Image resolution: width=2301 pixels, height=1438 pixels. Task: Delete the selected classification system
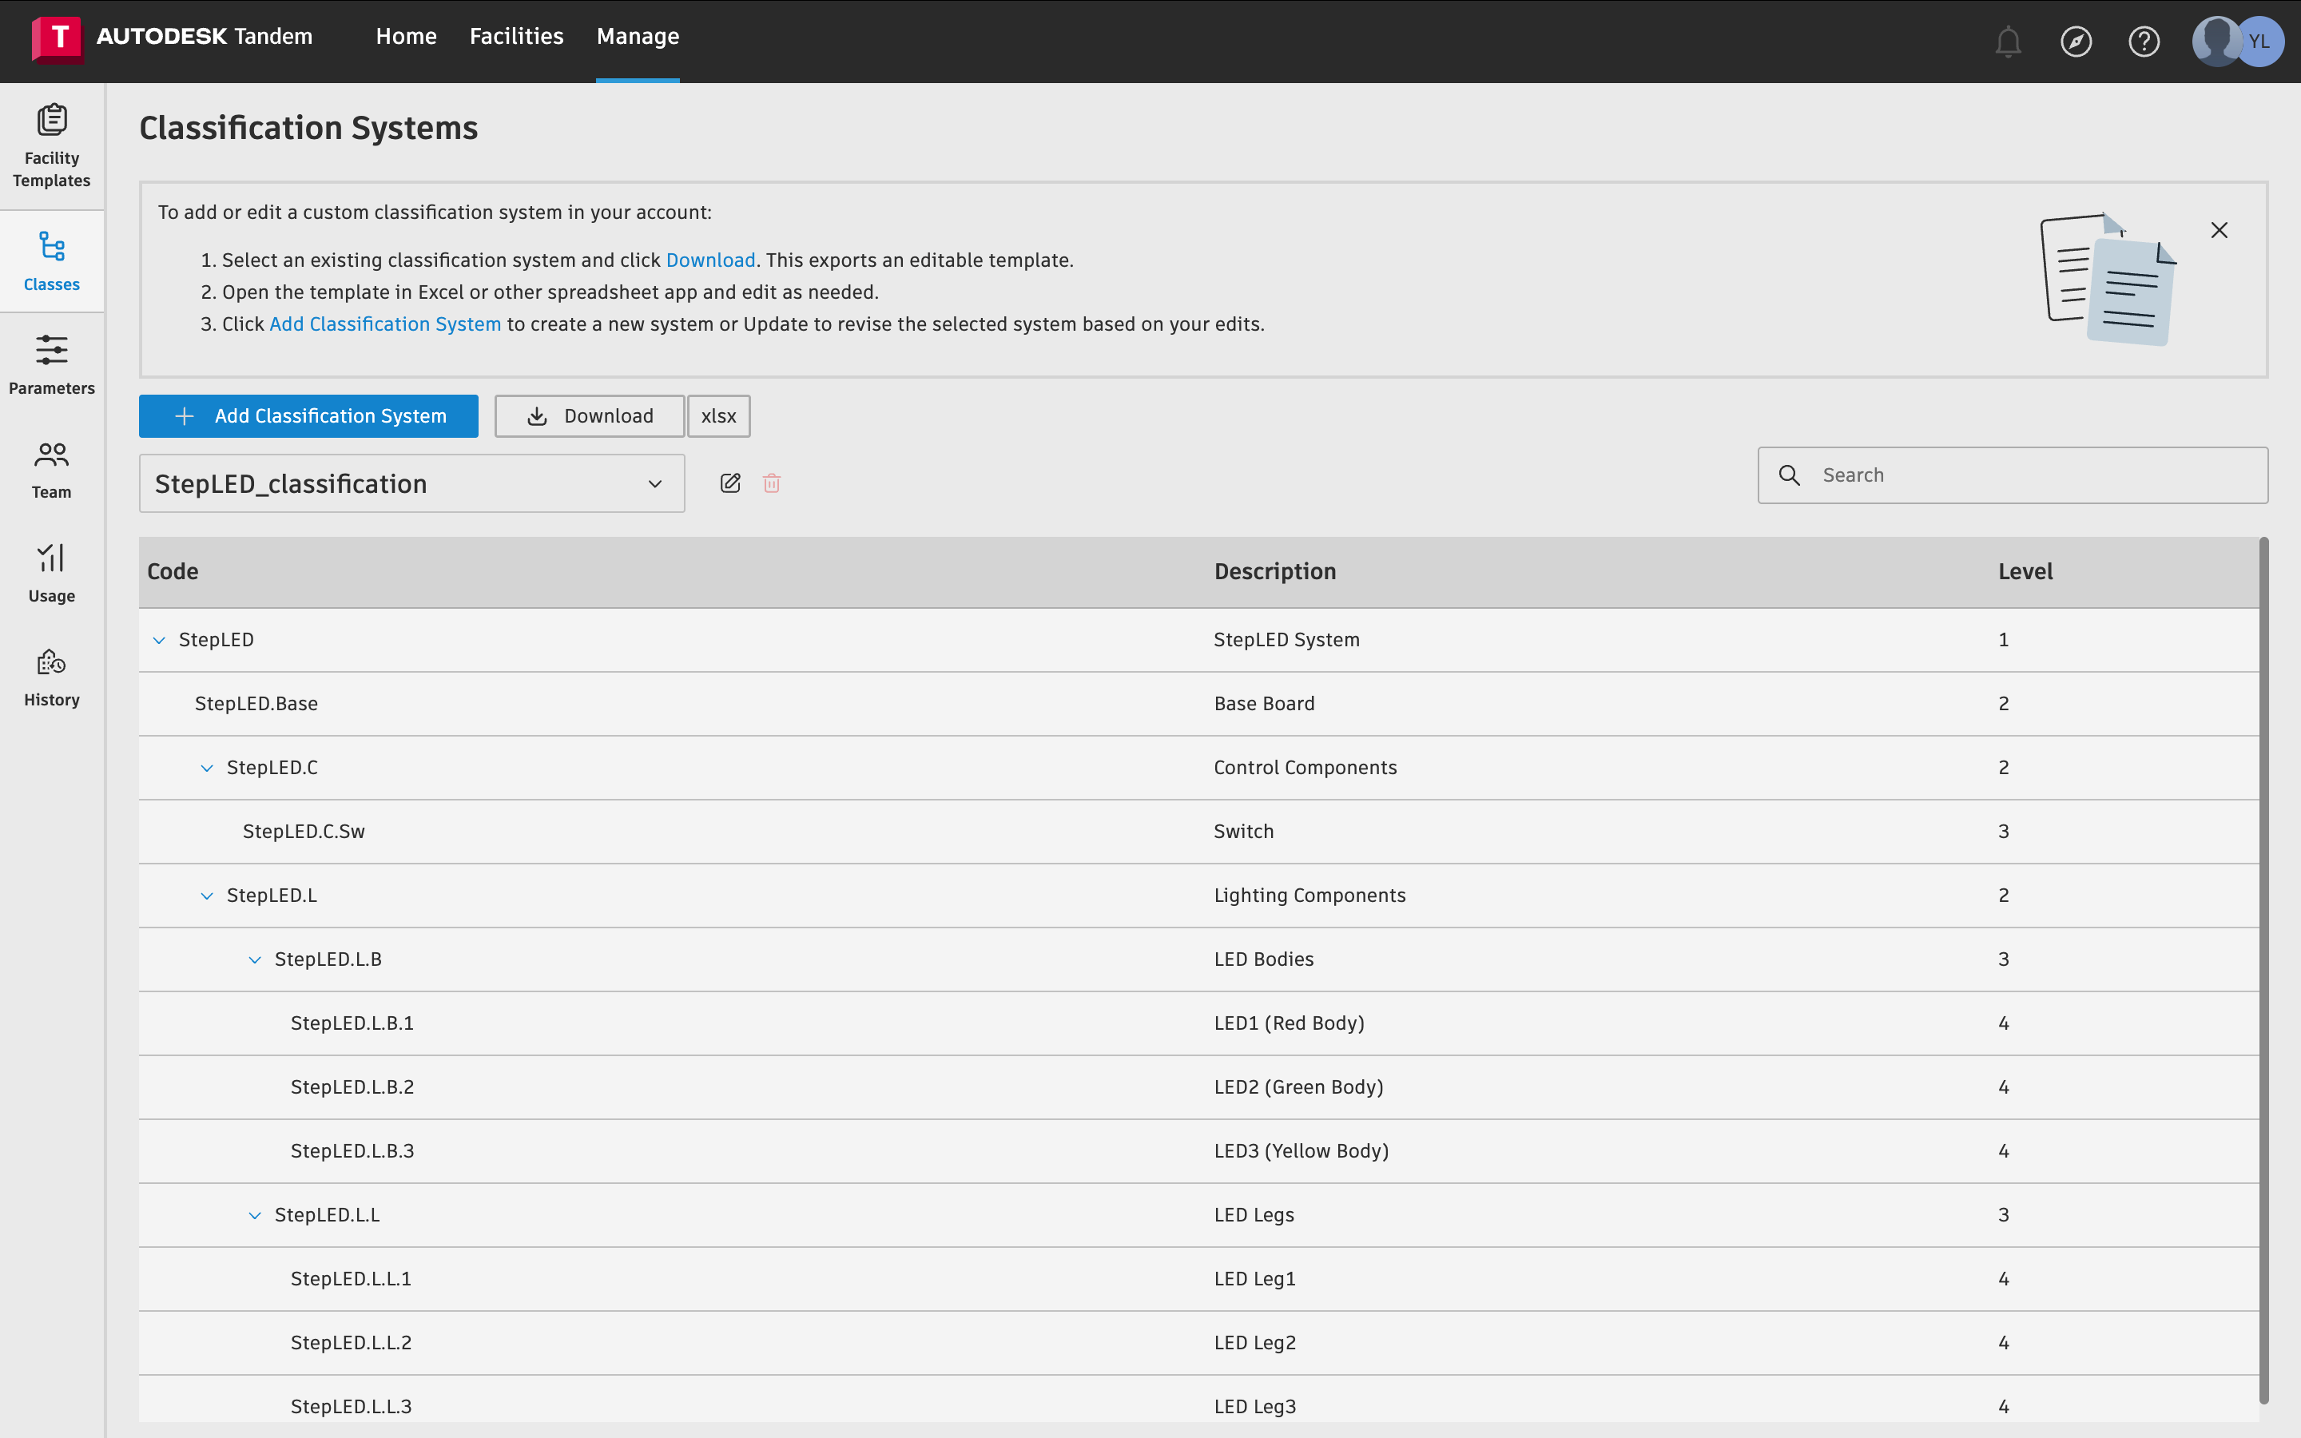(x=771, y=483)
